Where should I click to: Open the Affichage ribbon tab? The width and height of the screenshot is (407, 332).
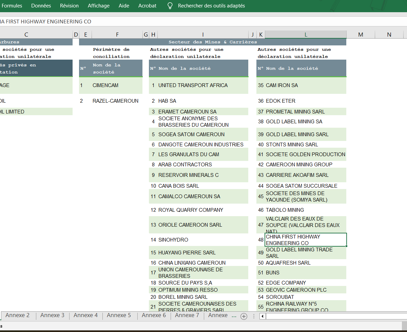pyautogui.click(x=99, y=6)
